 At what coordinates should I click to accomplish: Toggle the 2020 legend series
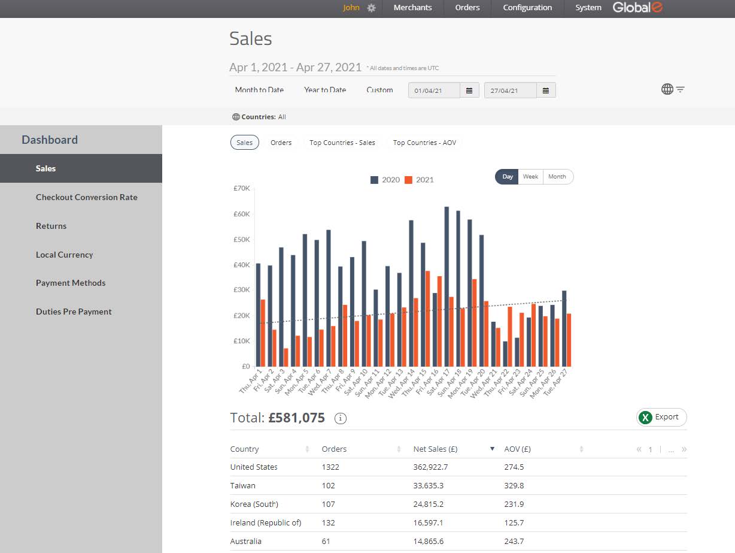coord(385,180)
